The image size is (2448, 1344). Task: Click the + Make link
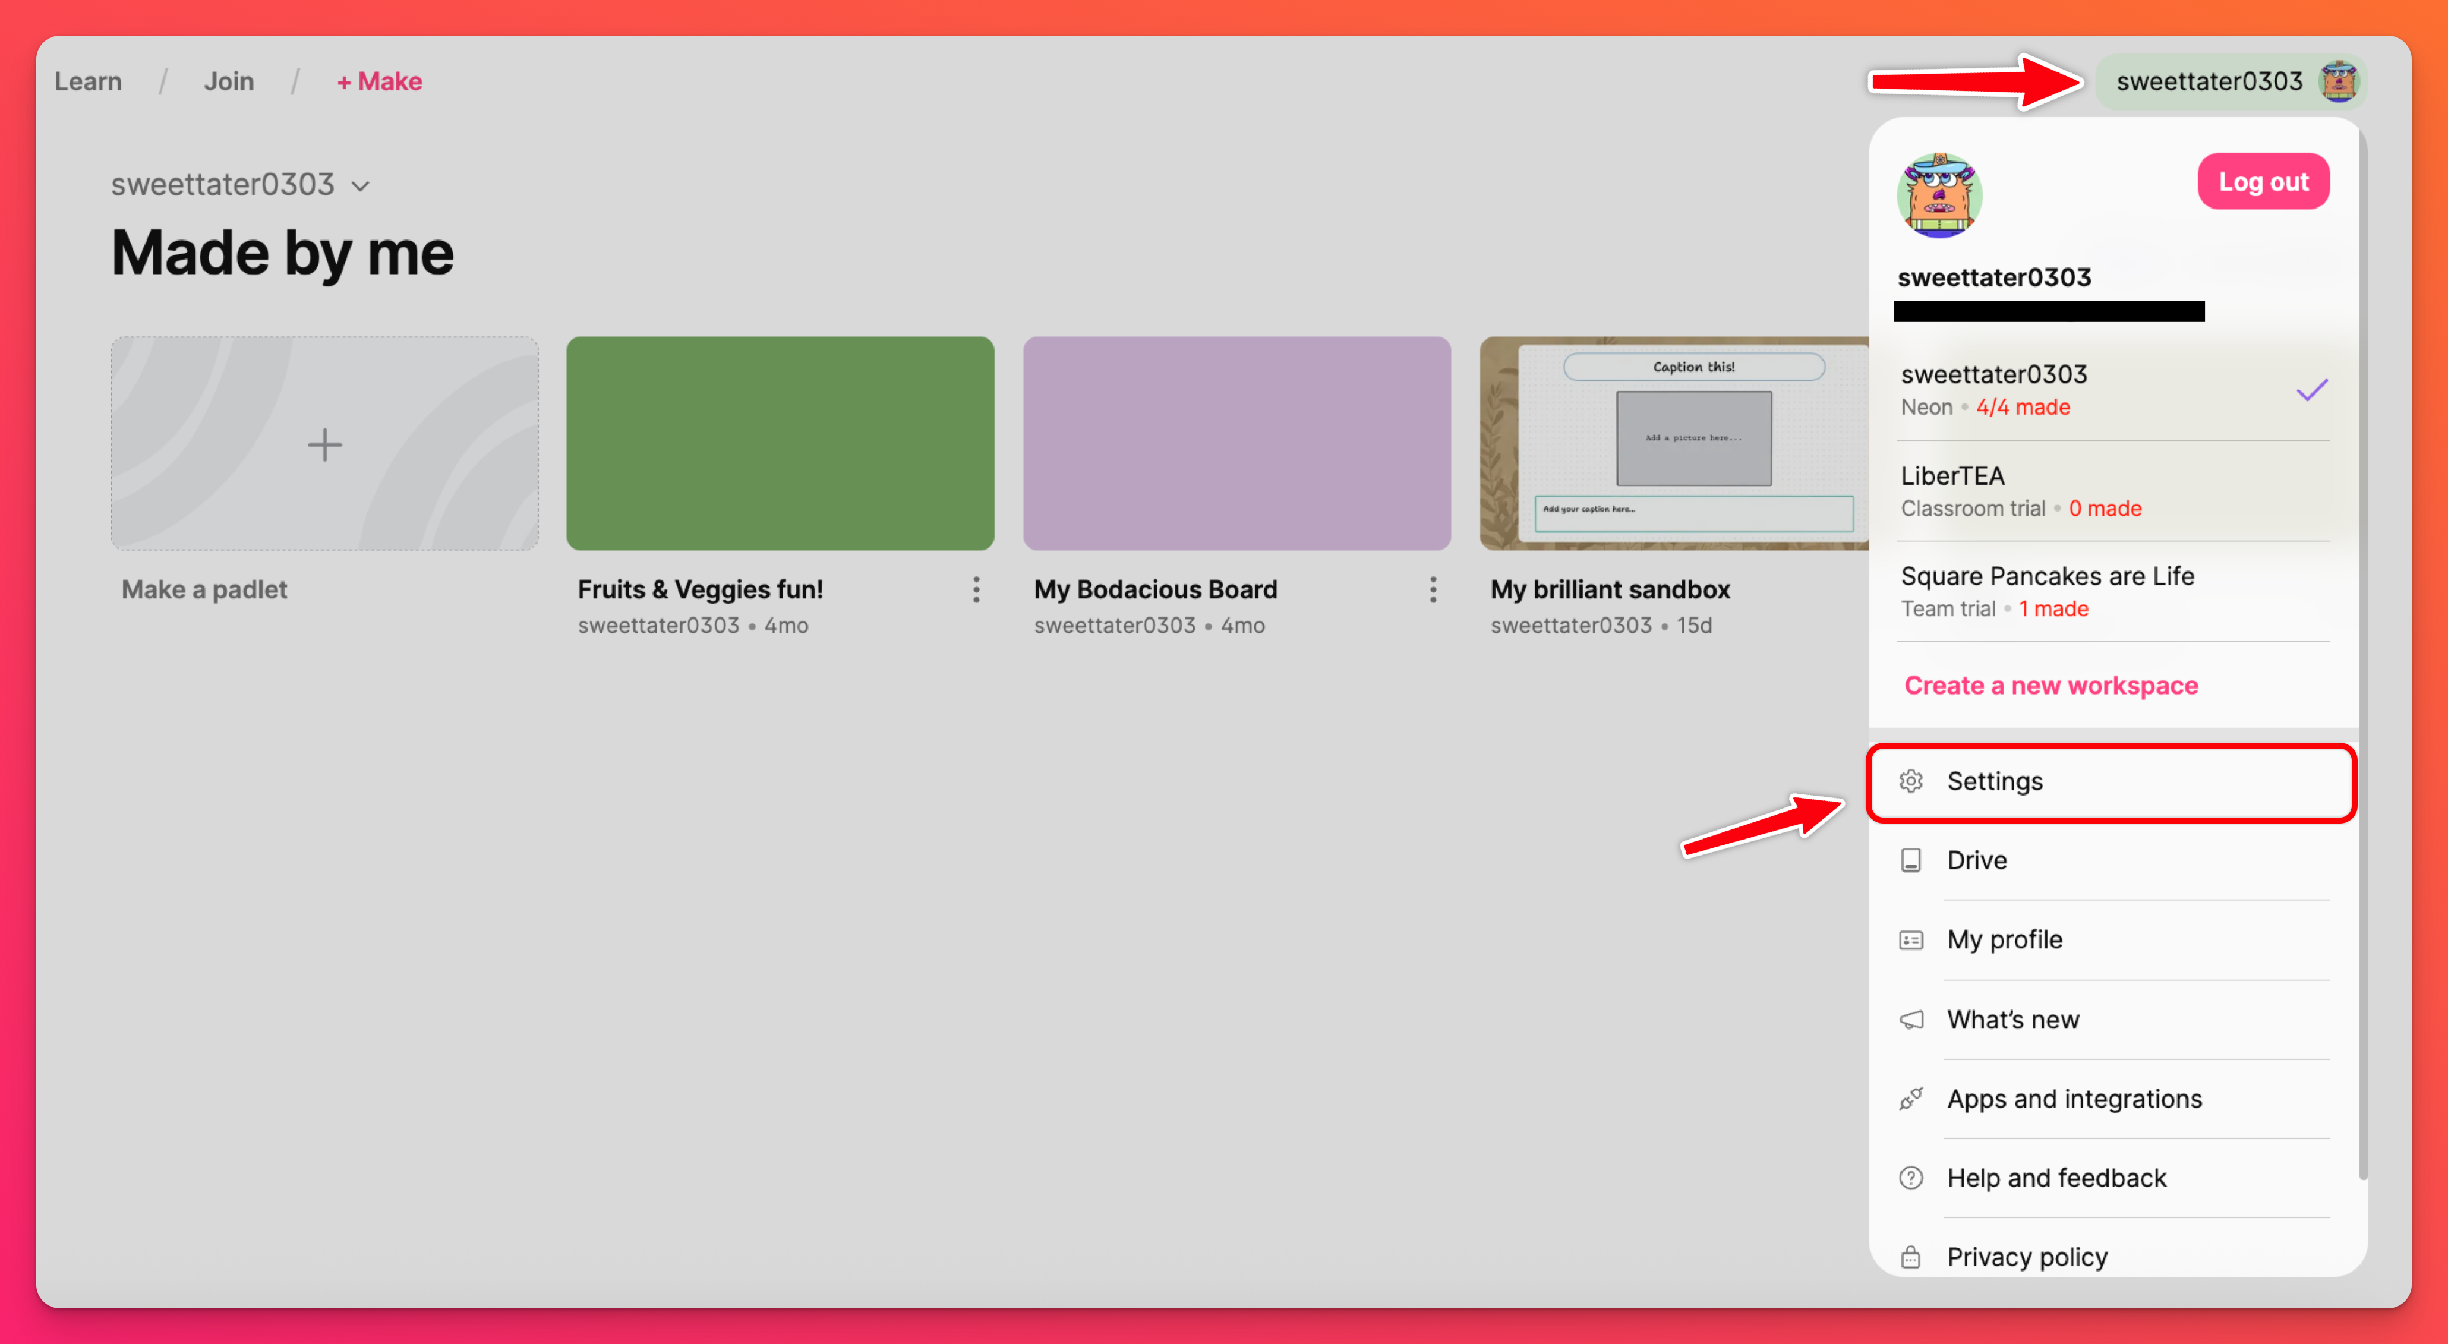click(x=379, y=82)
